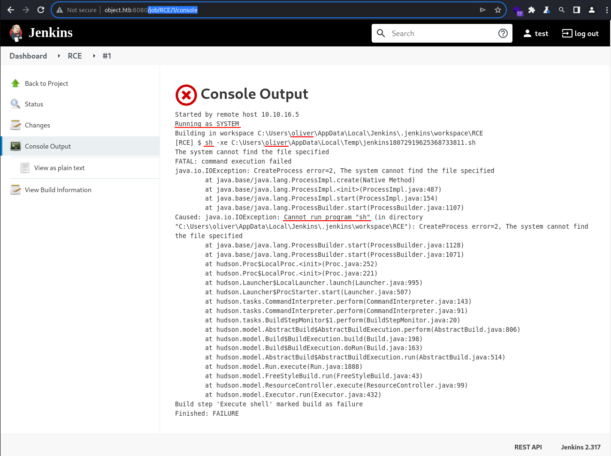
Task: Expand the RCE breadcrumb arrow
Action: click(94, 56)
